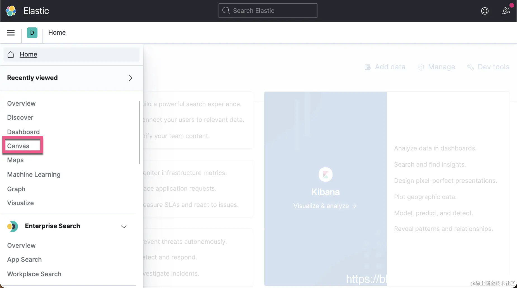Open the help menu lifebuoy icon
Screen dimensions: 517x288
485,11
